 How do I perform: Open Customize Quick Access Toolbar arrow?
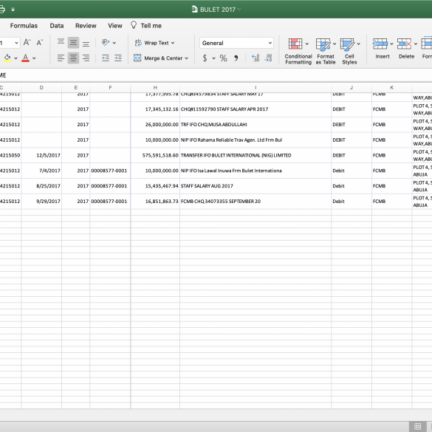point(13,10)
